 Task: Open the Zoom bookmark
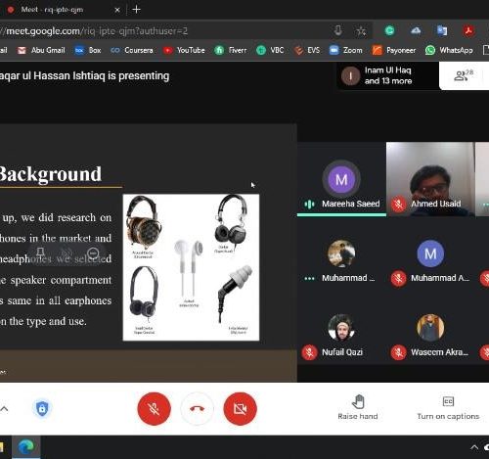pyautogui.click(x=346, y=50)
